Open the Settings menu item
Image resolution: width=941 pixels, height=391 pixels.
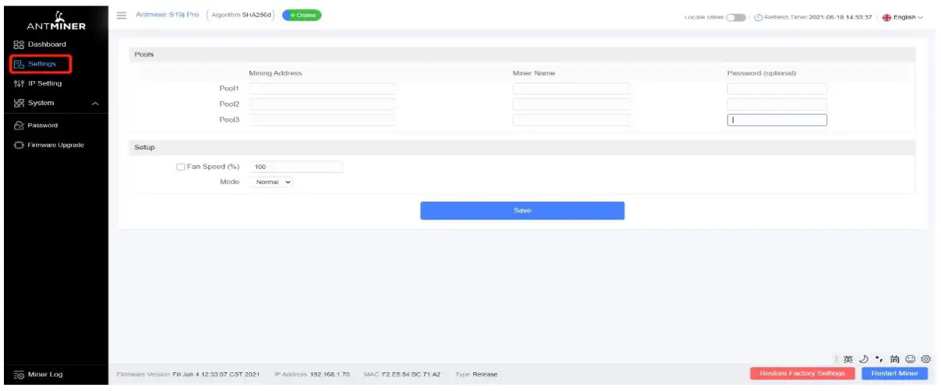tap(41, 64)
